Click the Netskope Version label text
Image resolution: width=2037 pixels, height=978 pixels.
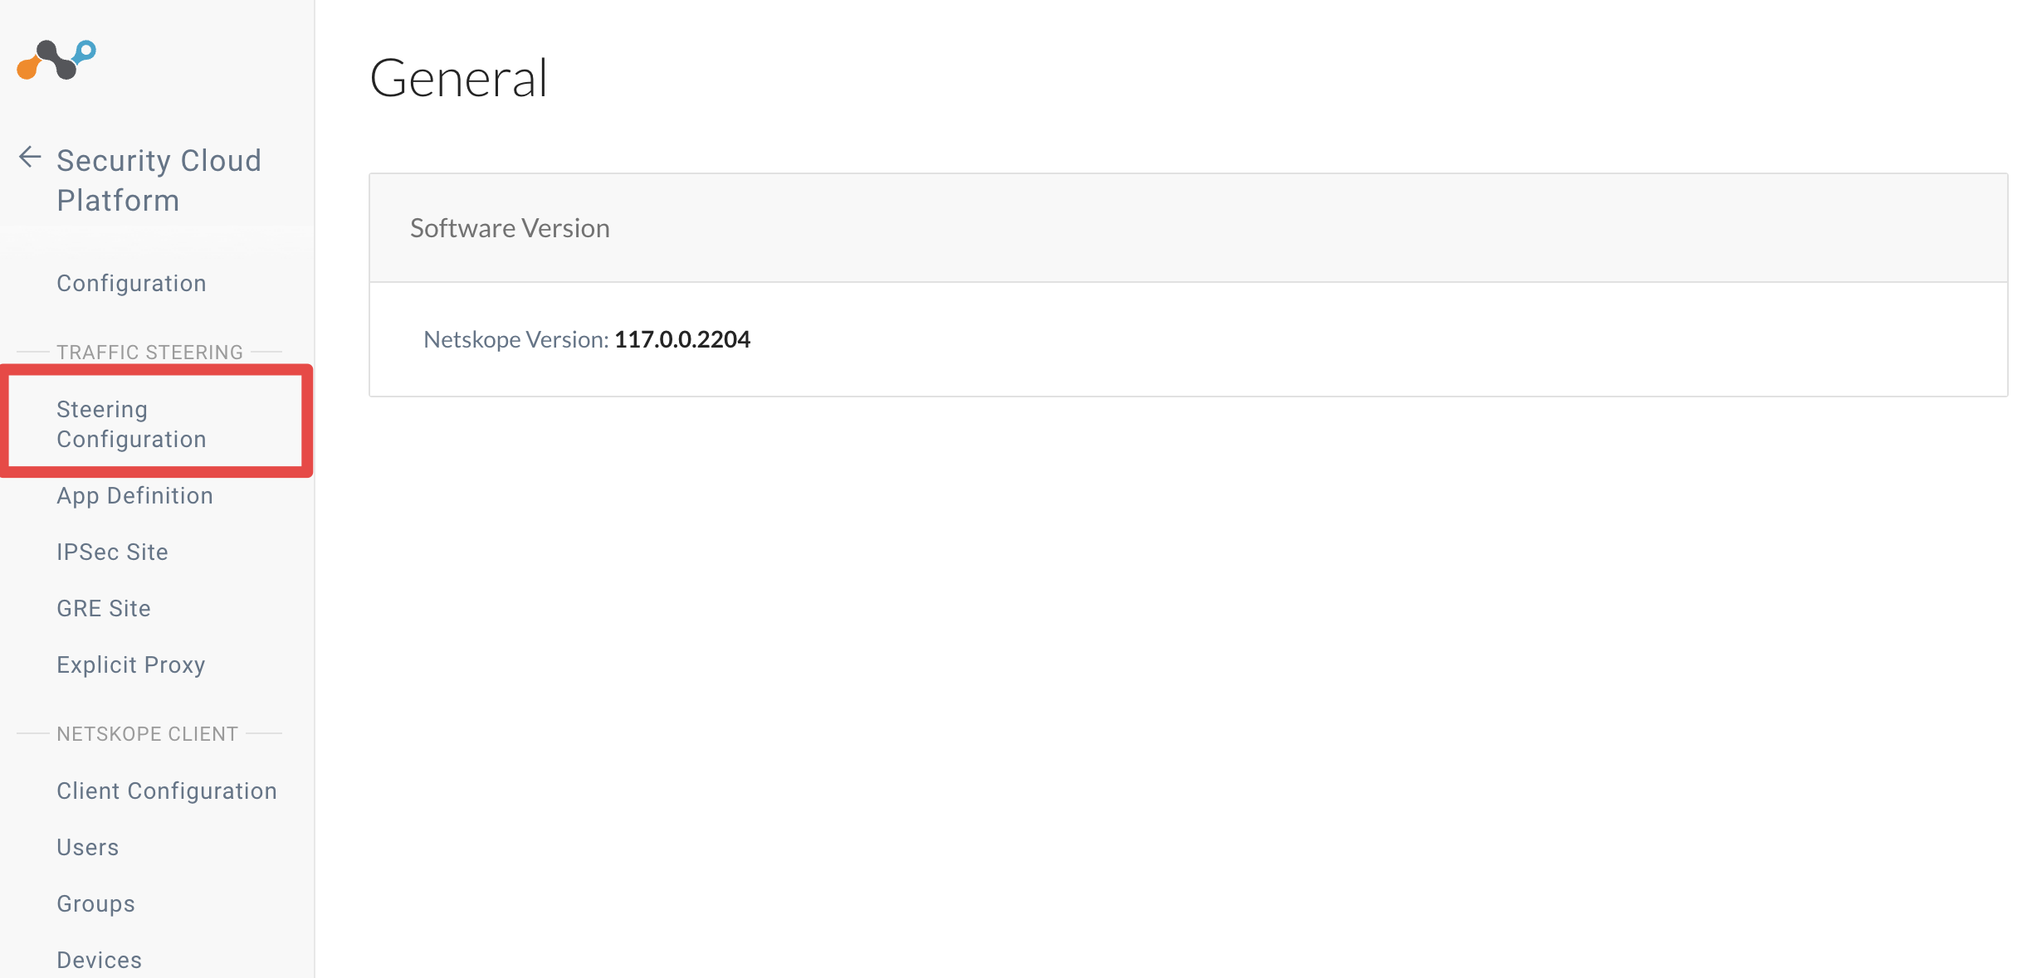click(x=516, y=339)
